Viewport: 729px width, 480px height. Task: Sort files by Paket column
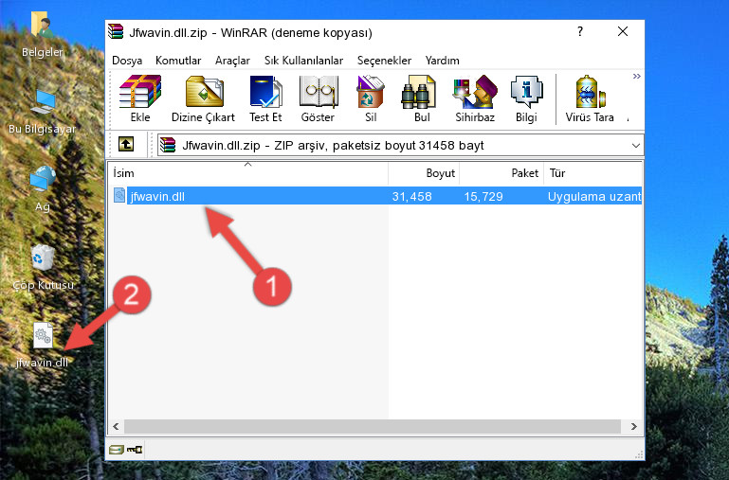point(501,173)
